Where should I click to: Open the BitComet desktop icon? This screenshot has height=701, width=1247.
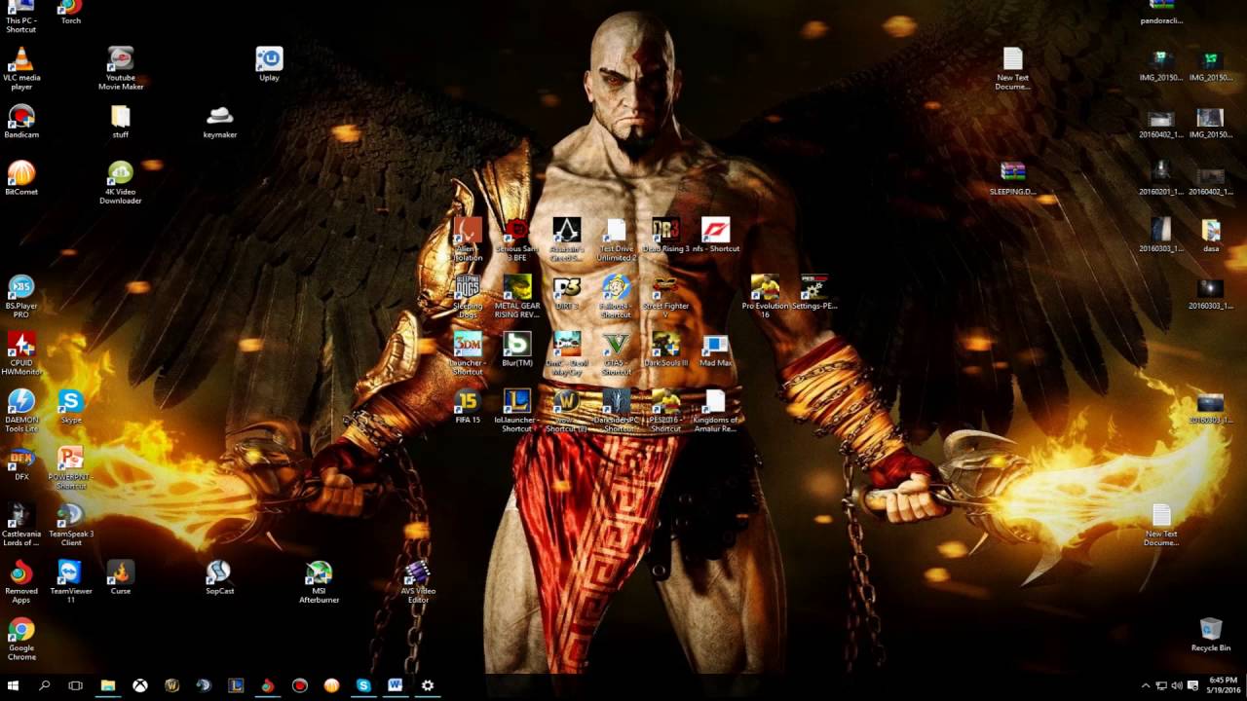coord(21,179)
